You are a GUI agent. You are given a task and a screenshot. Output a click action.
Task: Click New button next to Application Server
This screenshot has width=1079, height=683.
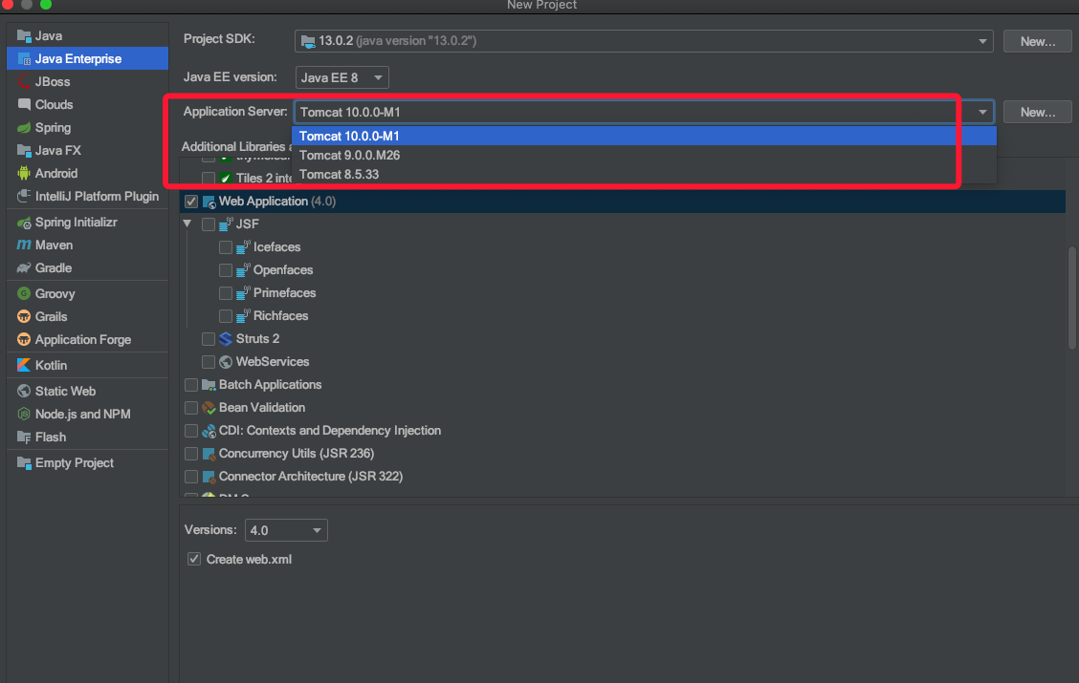pos(1038,112)
